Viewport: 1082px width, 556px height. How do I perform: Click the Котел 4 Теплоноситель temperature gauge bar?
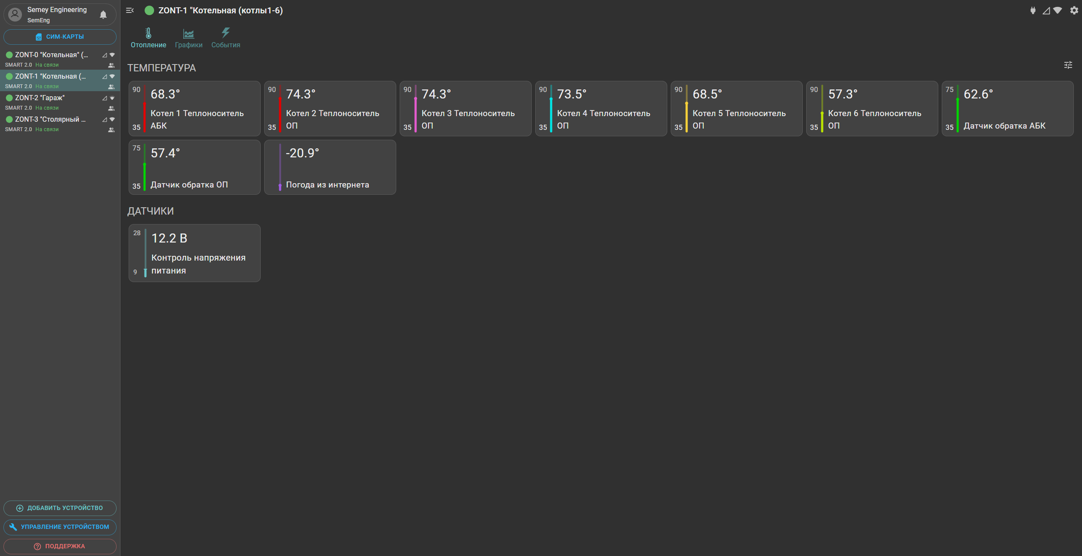tap(551, 108)
